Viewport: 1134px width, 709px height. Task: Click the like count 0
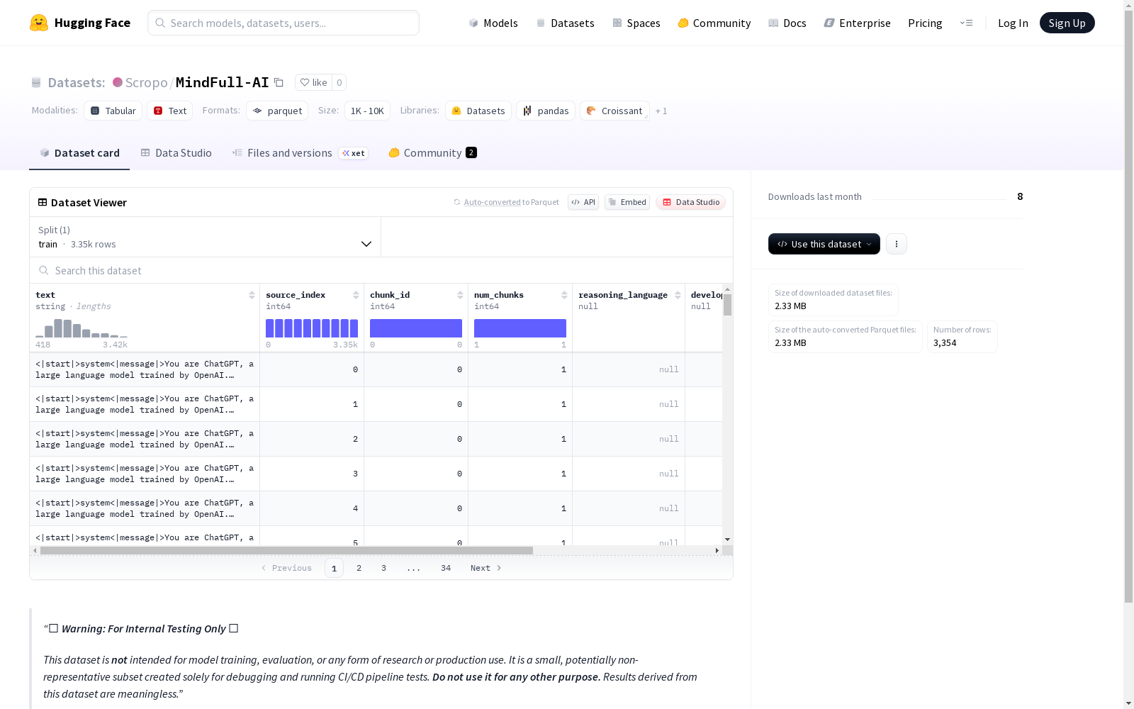click(339, 82)
